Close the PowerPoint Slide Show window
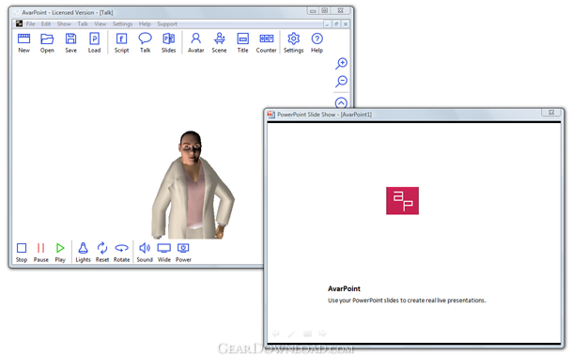This screenshot has height=356, width=571. pos(551,113)
